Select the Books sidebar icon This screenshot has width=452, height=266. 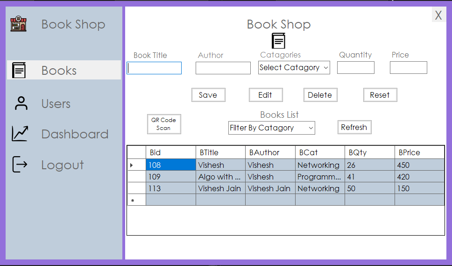pos(19,70)
